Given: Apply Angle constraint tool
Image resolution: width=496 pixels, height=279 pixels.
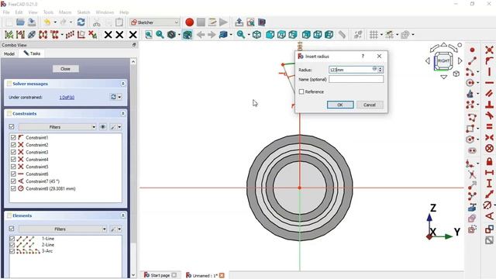Looking at the screenshot, I should [489, 216].
